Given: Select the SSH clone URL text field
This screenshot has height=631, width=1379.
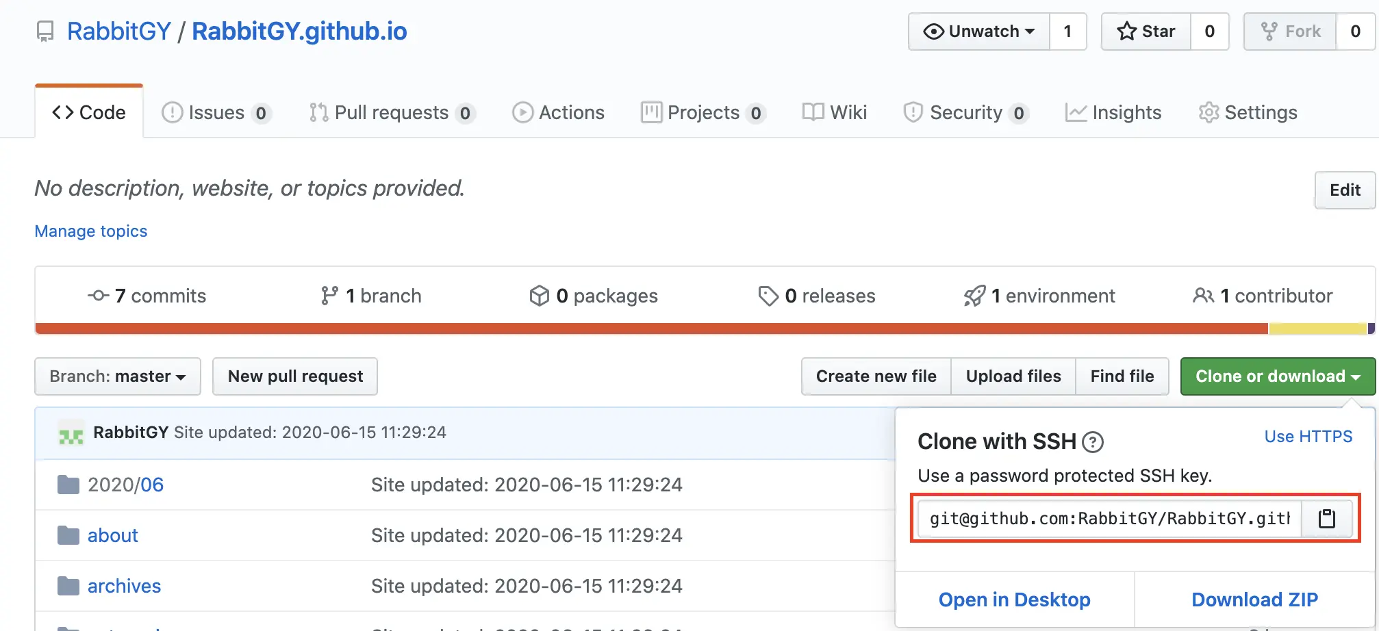Looking at the screenshot, I should 1109,519.
